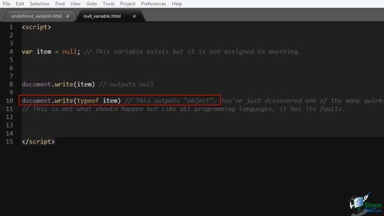
Task: Open the Selection menu
Action: [x=40, y=4]
